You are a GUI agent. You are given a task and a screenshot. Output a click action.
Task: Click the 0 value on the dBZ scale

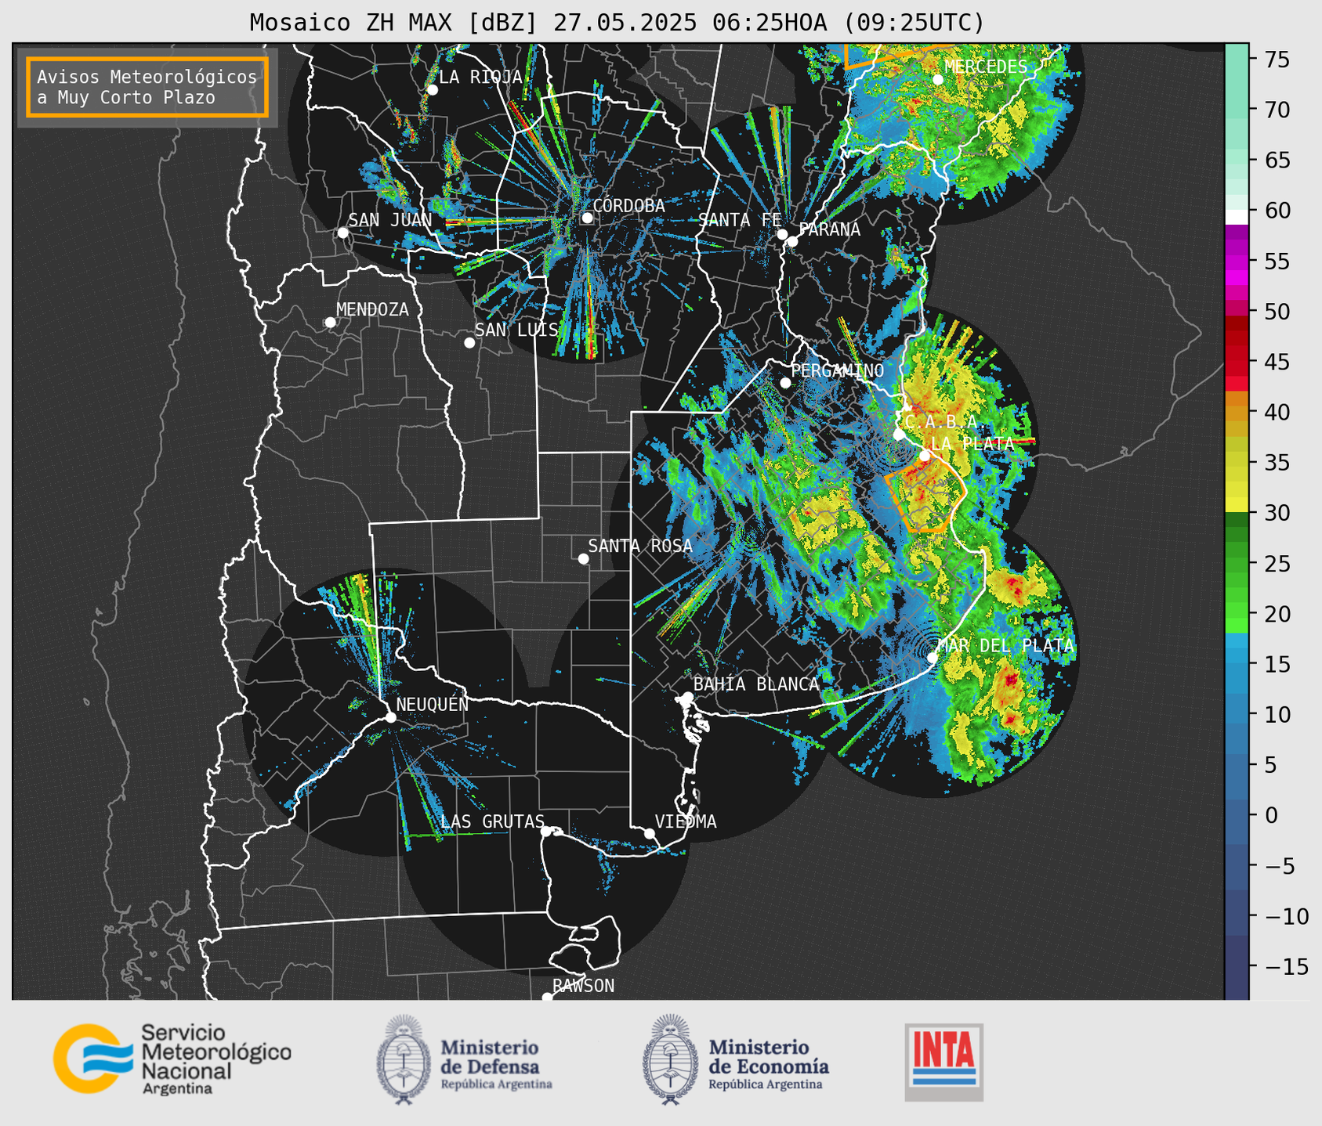click(1272, 815)
